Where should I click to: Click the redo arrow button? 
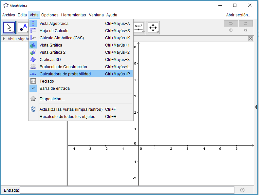(246, 23)
